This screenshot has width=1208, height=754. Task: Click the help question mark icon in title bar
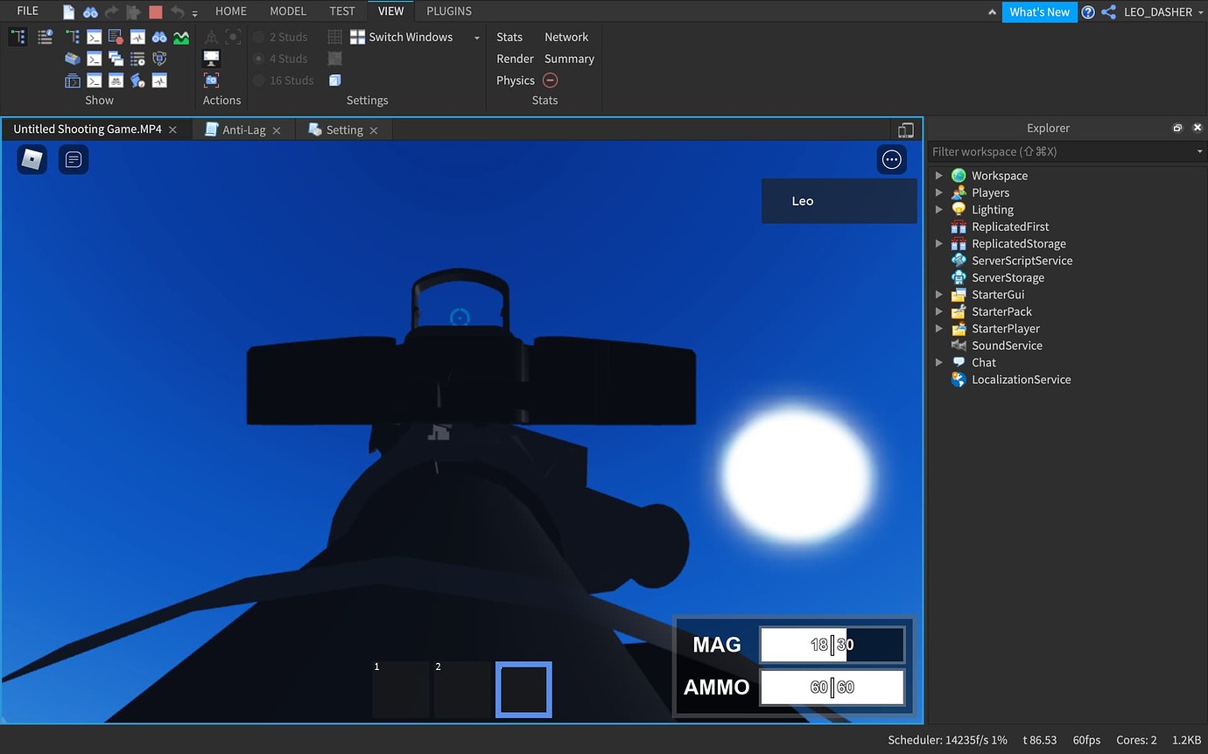[x=1087, y=11]
